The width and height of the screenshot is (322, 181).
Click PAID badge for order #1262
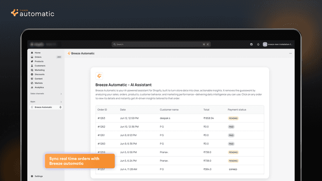(x=231, y=127)
